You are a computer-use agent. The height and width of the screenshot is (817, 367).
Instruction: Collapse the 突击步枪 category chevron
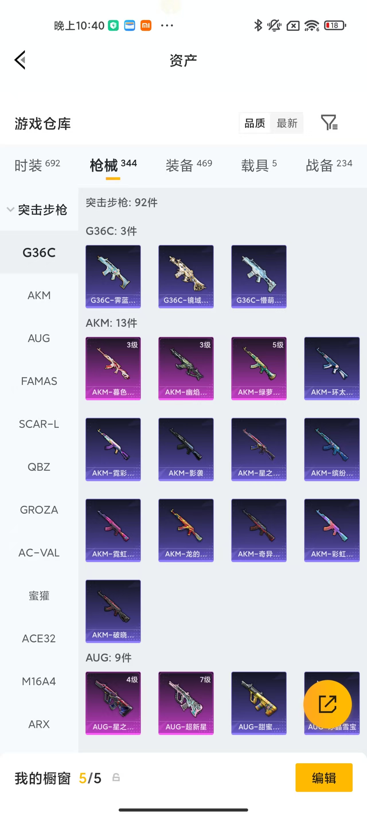tap(10, 209)
